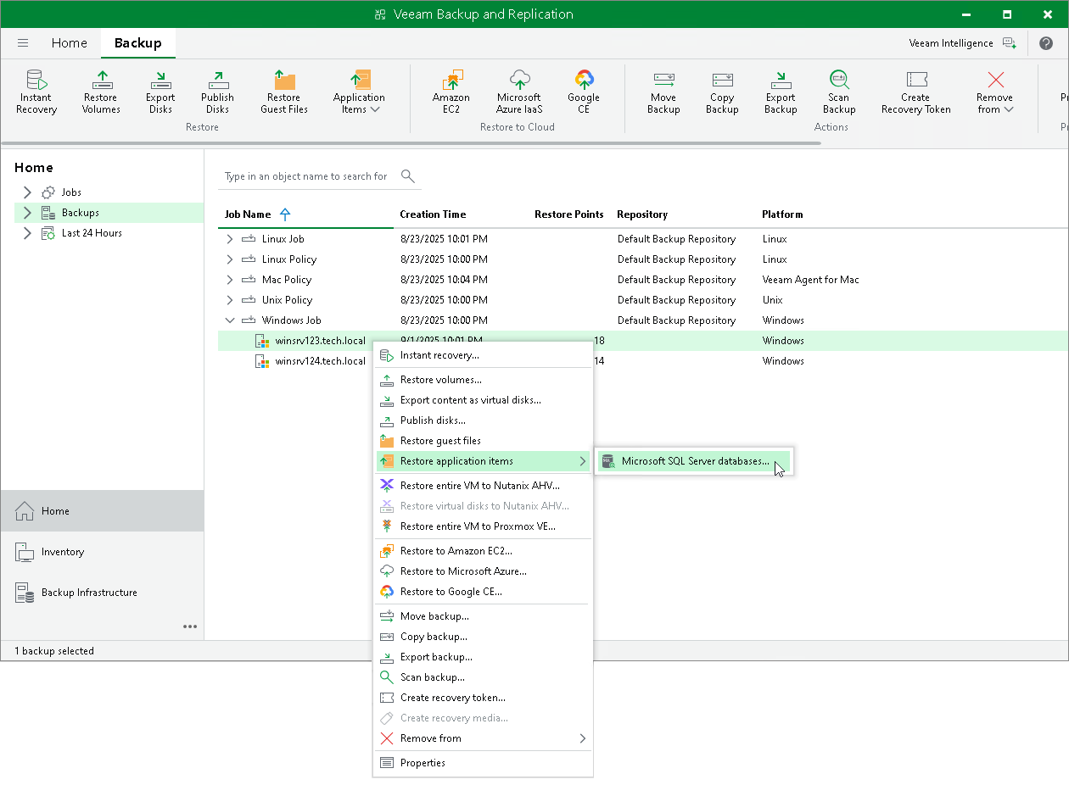Viewport: 1069px width, 785px height.
Task: Choose Restore volumes... context menu entry
Action: click(483, 380)
